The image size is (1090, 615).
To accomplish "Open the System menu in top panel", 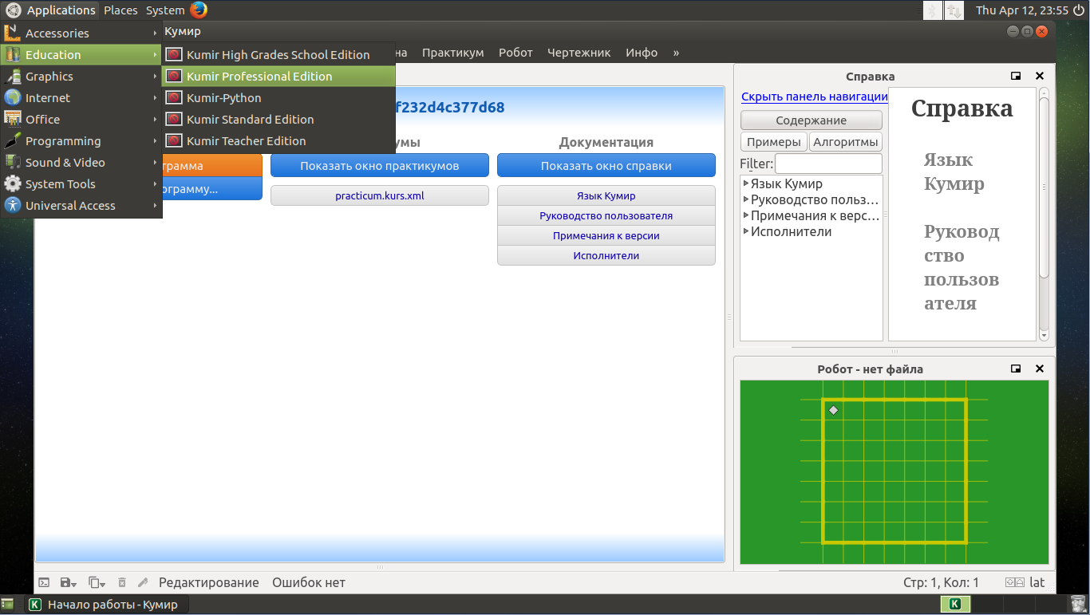I will pyautogui.click(x=165, y=10).
